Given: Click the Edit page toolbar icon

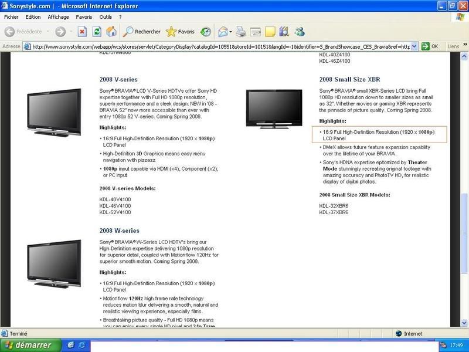Looking at the screenshot, I should coord(255,32).
